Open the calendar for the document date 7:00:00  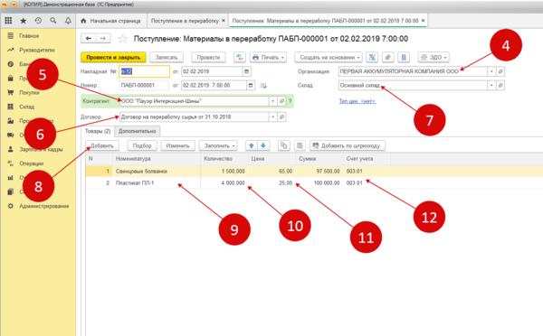click(x=251, y=85)
